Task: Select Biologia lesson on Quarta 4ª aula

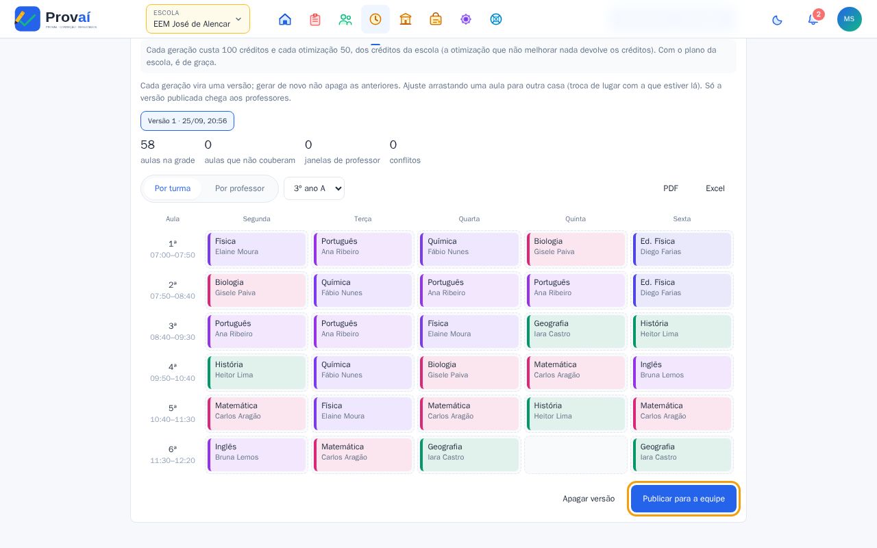Action: [469, 373]
